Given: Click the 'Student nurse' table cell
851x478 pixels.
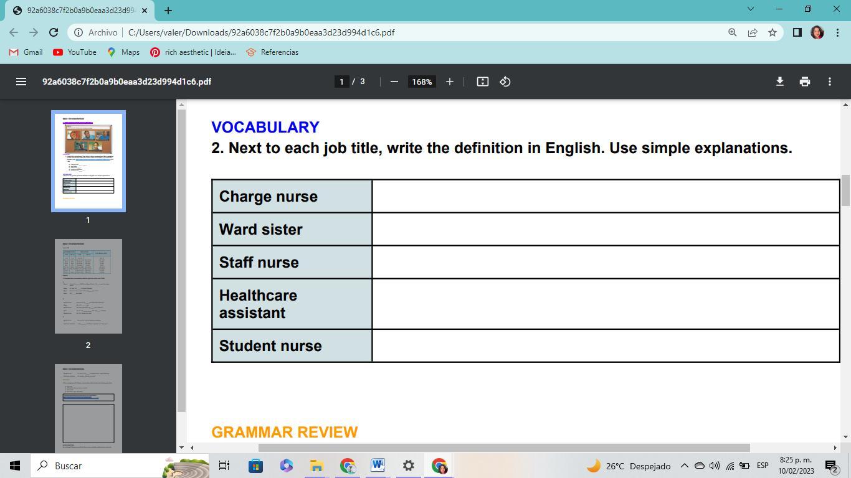Looking at the screenshot, I should click(x=292, y=345).
